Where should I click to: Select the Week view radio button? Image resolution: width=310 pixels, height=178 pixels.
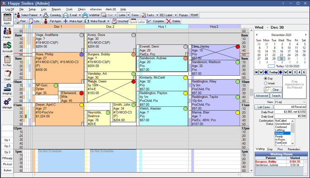pyautogui.click(x=265, y=83)
